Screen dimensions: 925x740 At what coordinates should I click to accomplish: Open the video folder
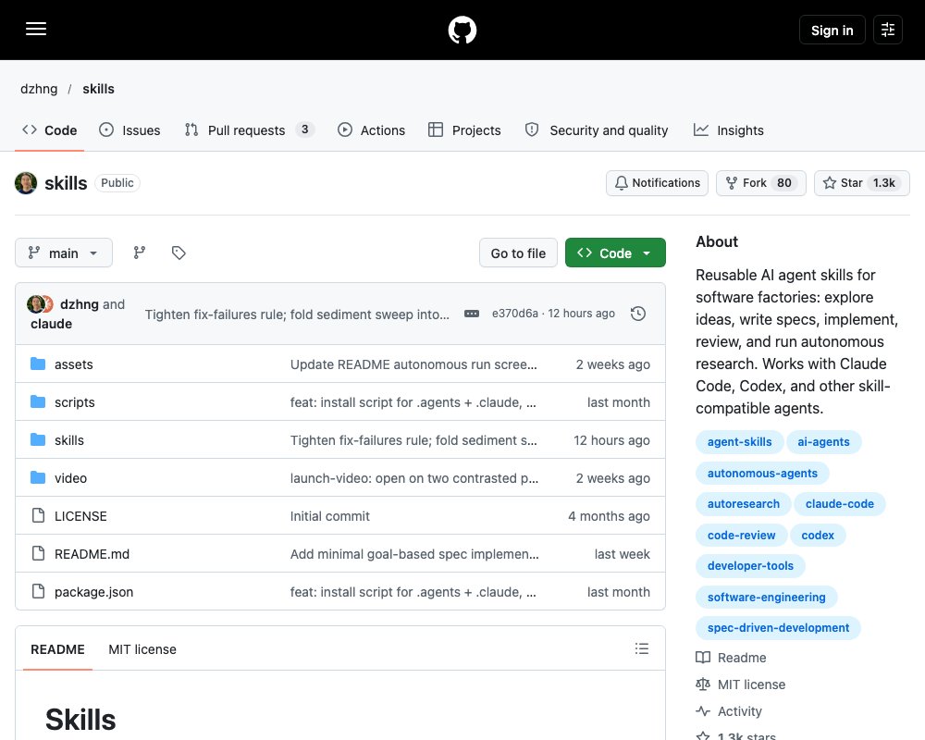coord(71,478)
